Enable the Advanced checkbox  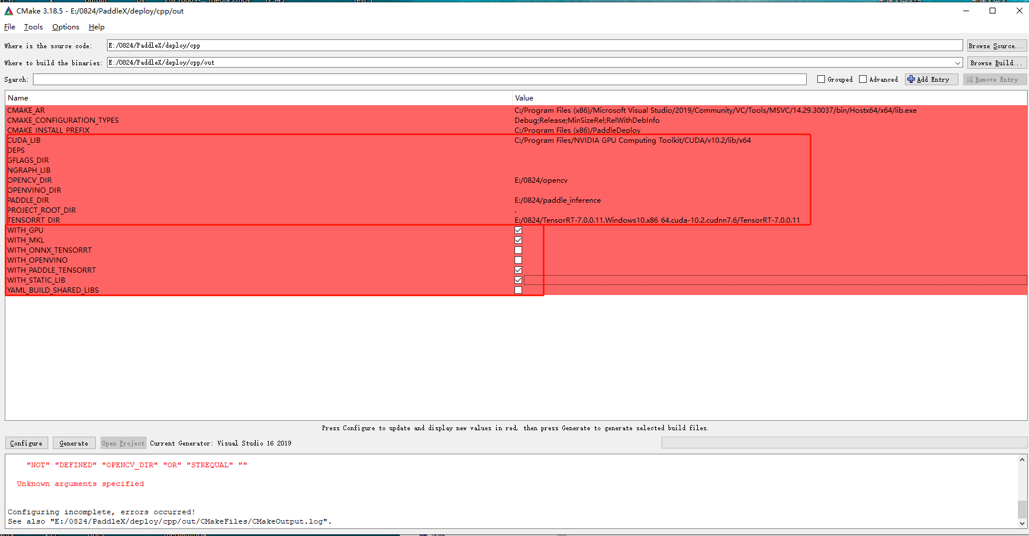click(x=863, y=79)
